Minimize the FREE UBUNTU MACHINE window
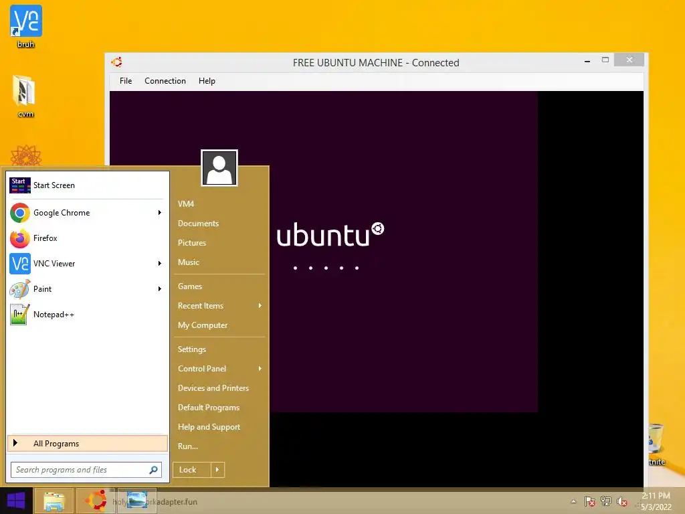This screenshot has height=514, width=685. [587, 61]
